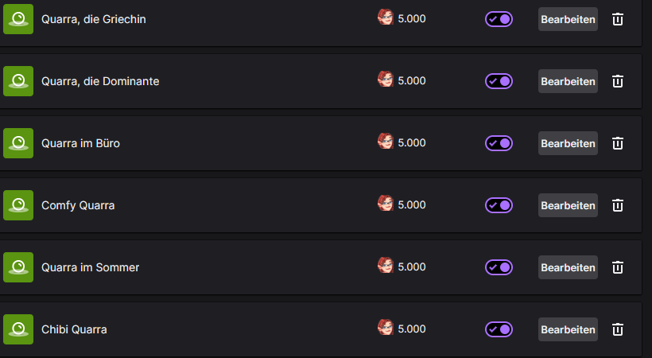
Task: Click the 5.000 cost of Comfy Quarra
Action: pyautogui.click(x=411, y=205)
